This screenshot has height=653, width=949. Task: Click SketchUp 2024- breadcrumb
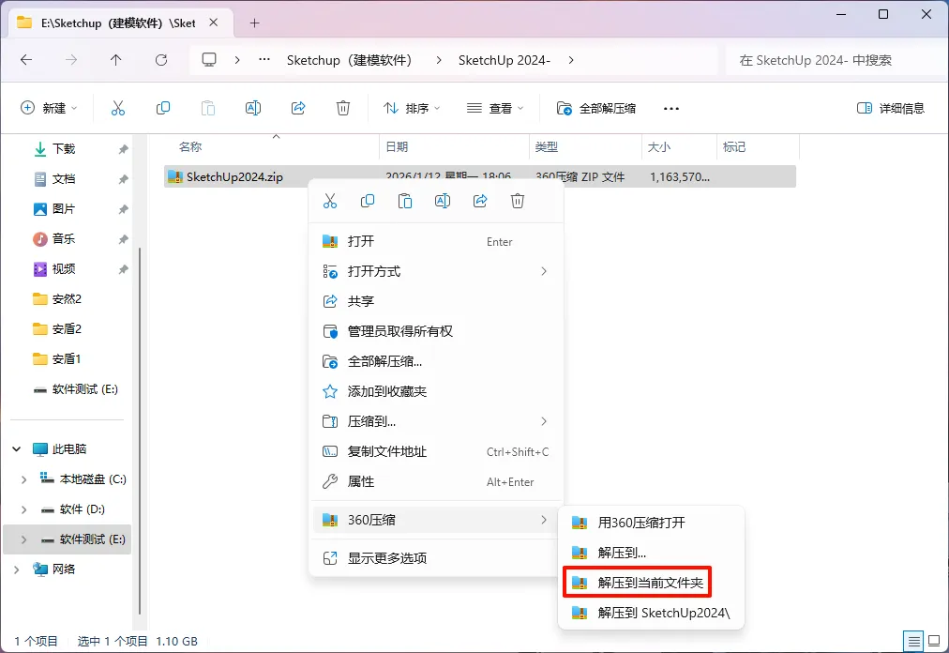point(505,60)
